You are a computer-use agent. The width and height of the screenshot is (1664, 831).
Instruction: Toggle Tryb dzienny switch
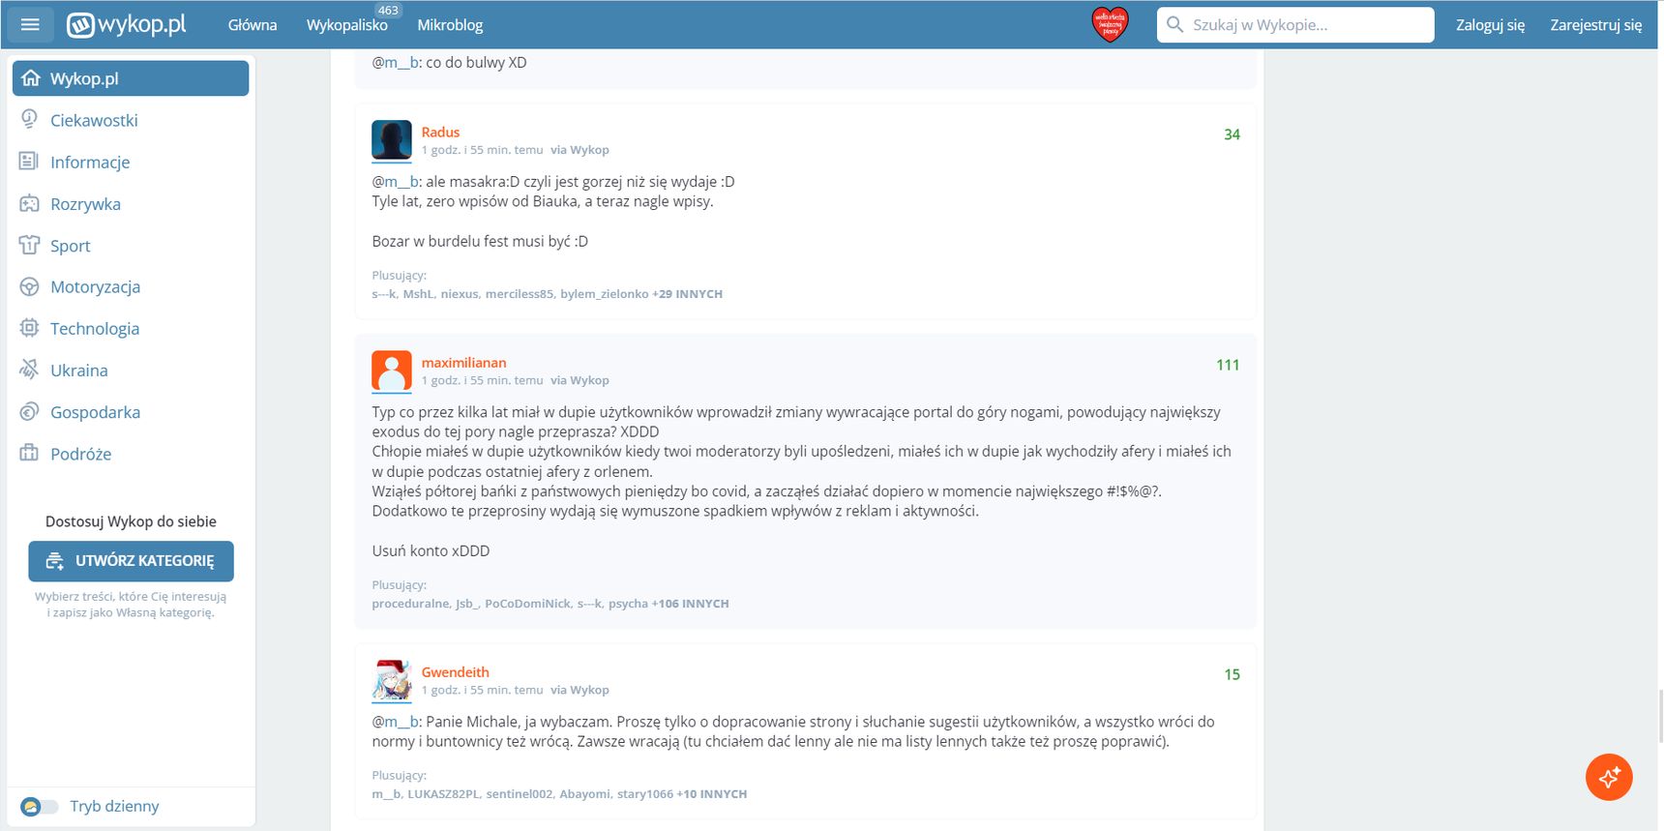(x=39, y=806)
